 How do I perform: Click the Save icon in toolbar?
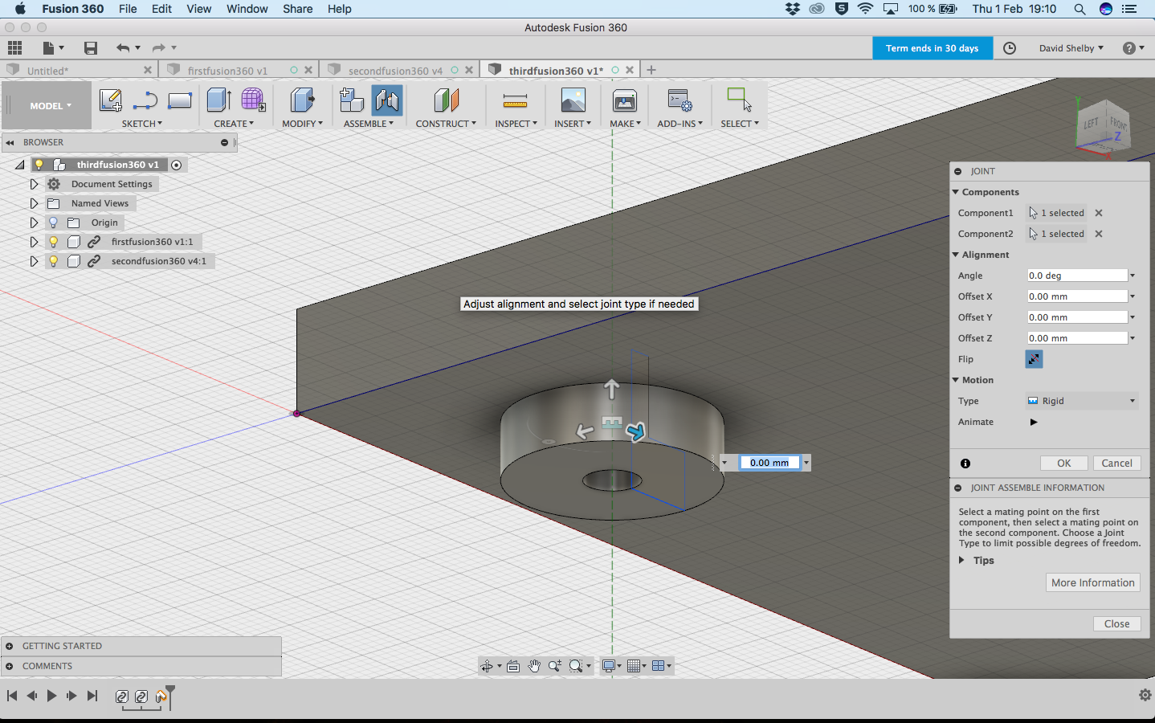click(91, 48)
